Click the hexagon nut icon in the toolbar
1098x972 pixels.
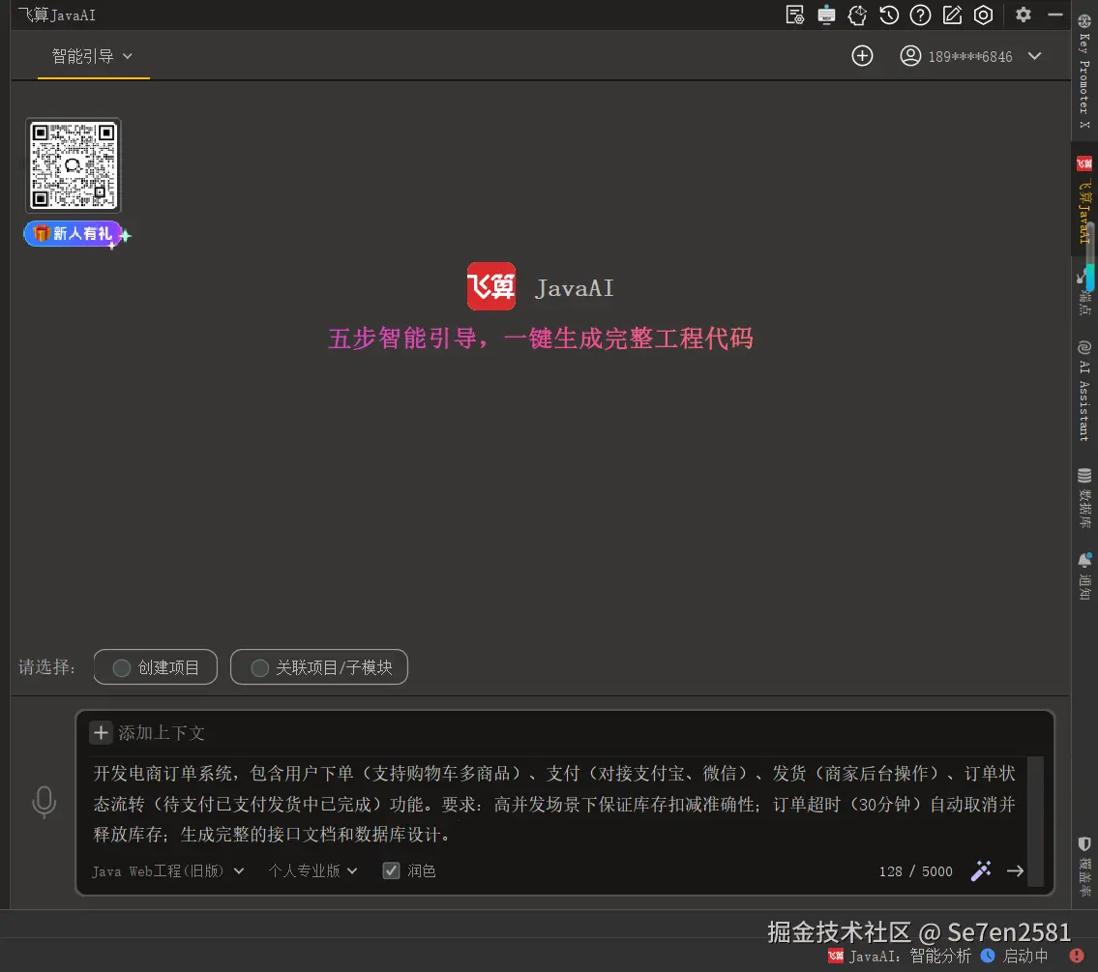(983, 15)
